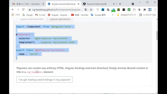Click the './popover-tplcontent.html' string
167x94 pixels.
(x=57, y=42)
